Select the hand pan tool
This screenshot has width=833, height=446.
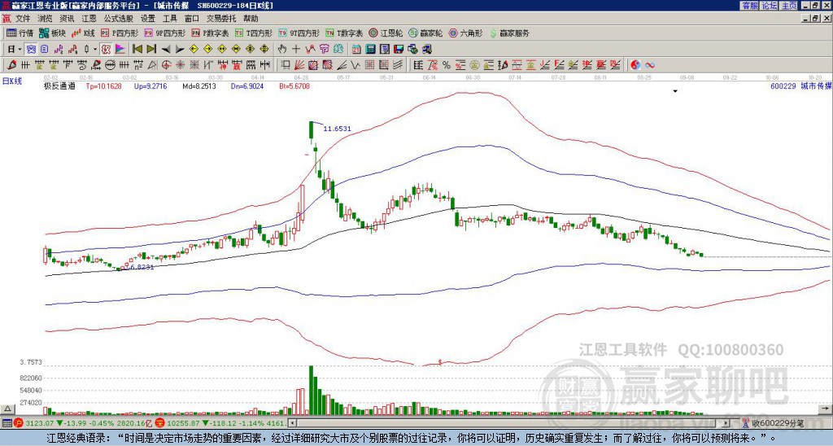click(x=282, y=50)
